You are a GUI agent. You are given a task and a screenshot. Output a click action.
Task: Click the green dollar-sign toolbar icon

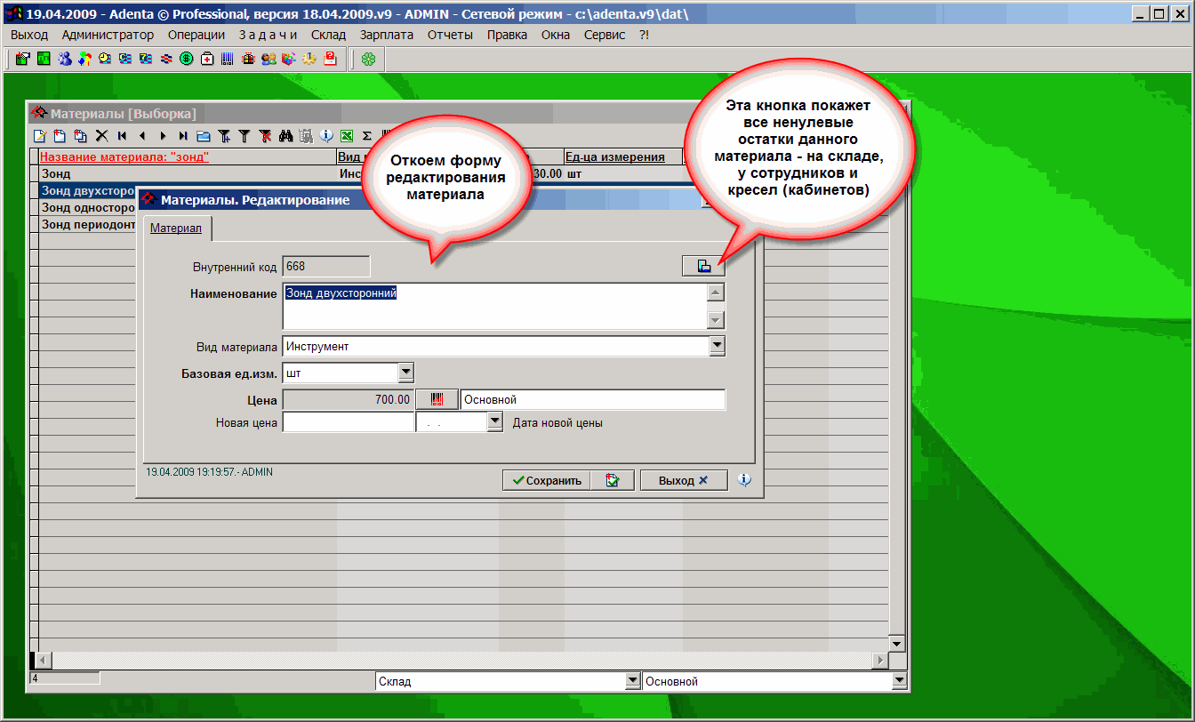[x=187, y=60]
